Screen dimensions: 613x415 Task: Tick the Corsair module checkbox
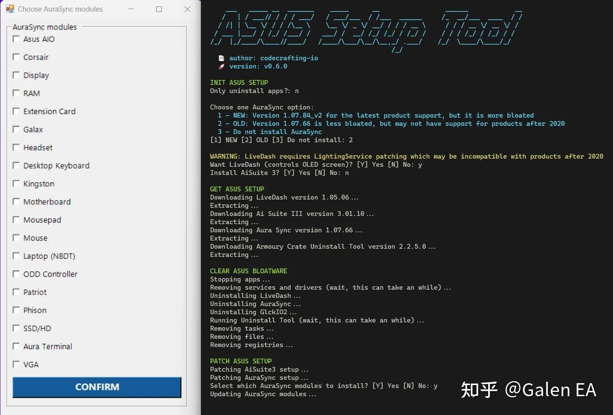(16, 57)
